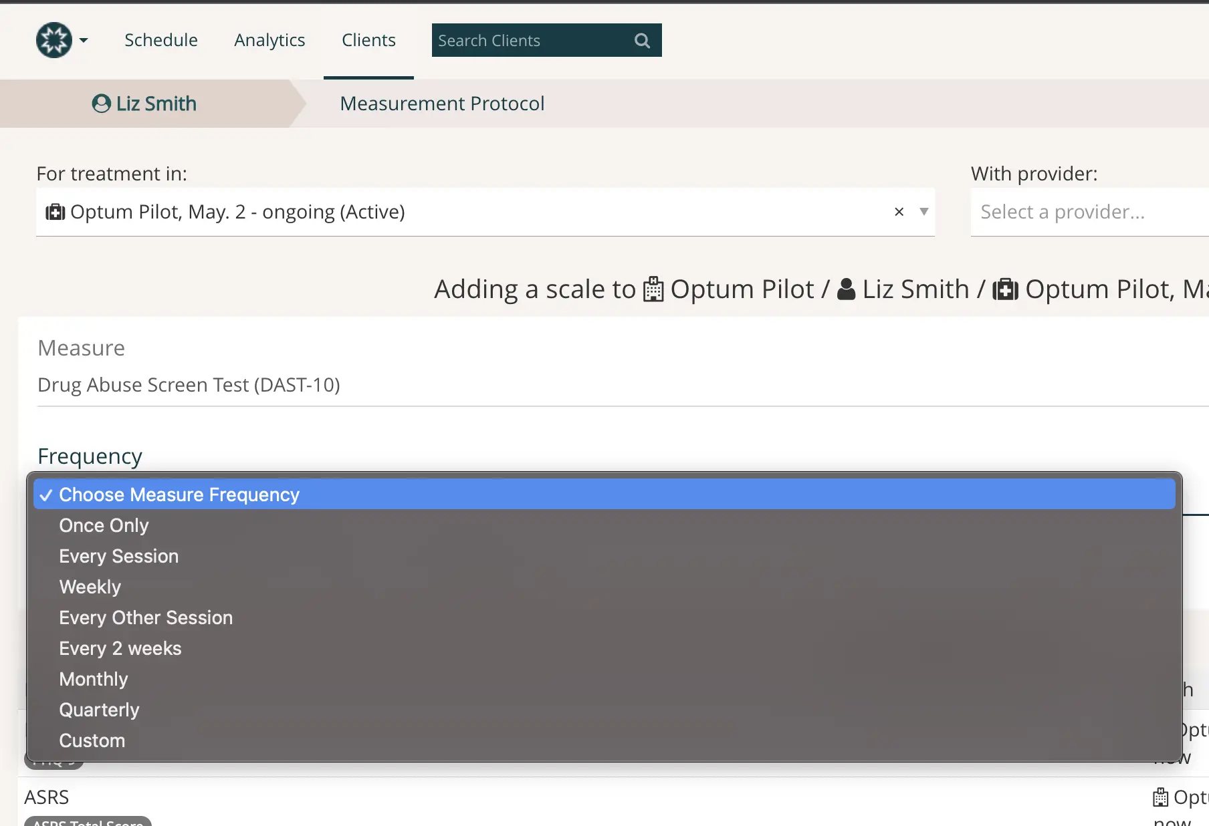This screenshot has width=1209, height=826.
Task: Select the Monthly frequency option
Action: click(x=94, y=679)
